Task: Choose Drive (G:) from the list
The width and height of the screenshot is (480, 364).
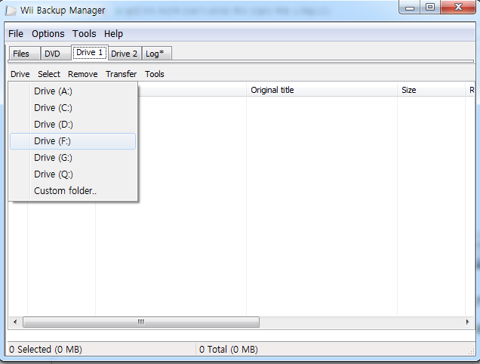Action: click(73, 158)
